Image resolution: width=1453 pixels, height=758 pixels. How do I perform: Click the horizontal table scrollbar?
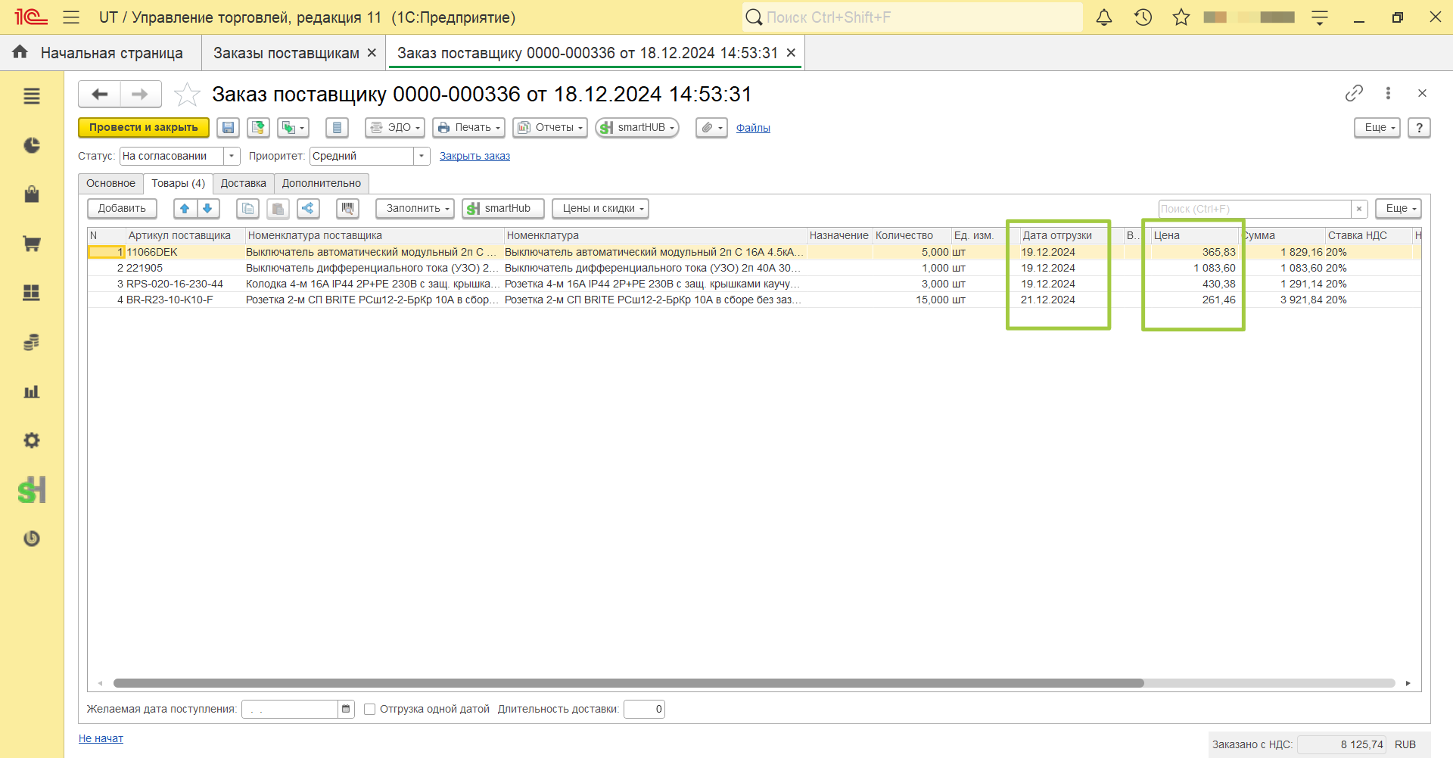pos(628,683)
